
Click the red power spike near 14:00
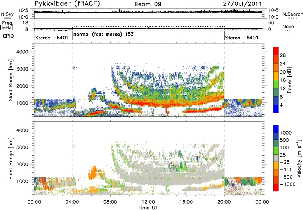click(167, 110)
